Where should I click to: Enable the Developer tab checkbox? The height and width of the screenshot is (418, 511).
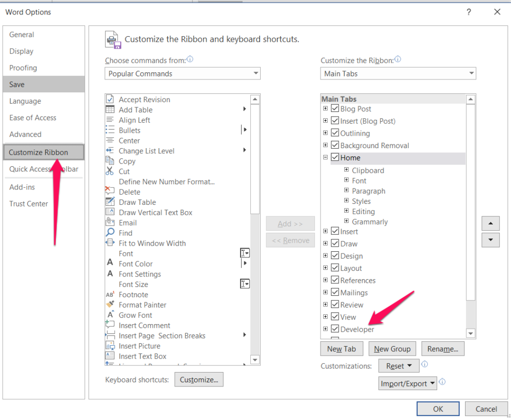point(336,329)
